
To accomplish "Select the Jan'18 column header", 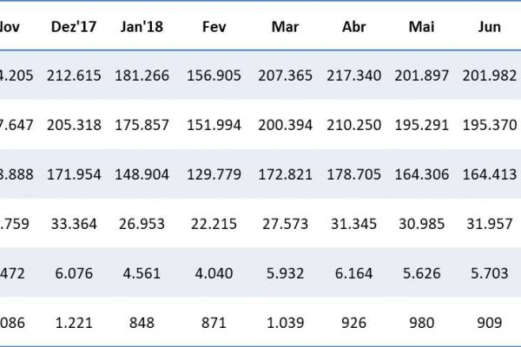I will pyautogui.click(x=139, y=28).
